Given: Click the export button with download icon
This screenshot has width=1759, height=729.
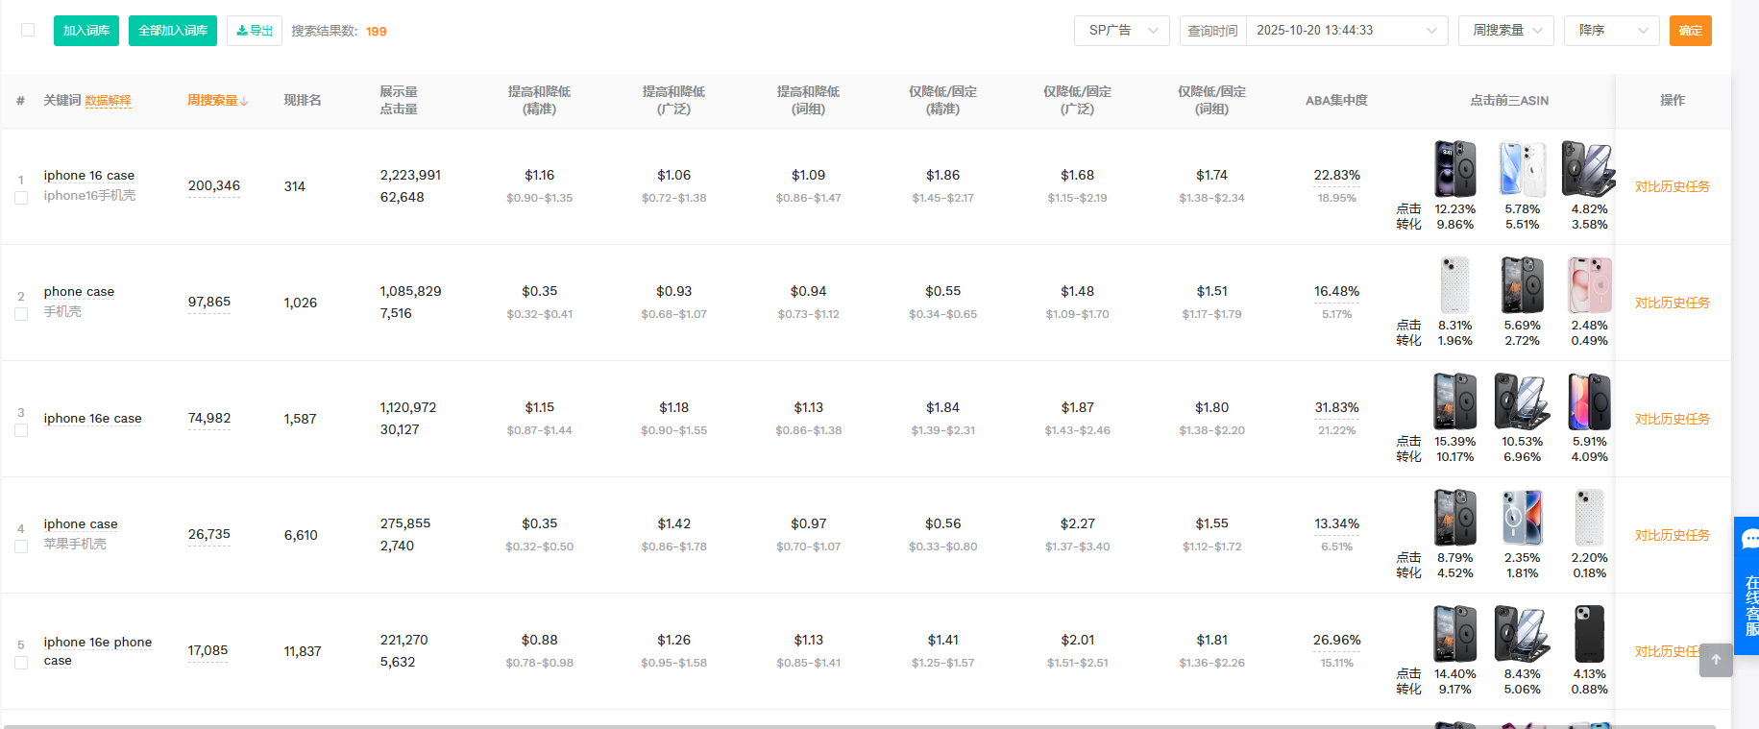Looking at the screenshot, I should click(255, 31).
